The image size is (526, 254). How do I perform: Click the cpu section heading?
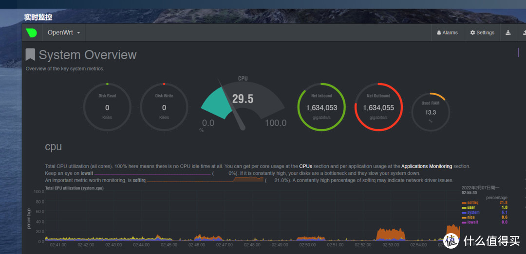point(54,147)
